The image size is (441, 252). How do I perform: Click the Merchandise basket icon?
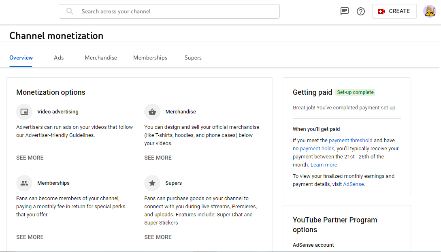[152, 112]
